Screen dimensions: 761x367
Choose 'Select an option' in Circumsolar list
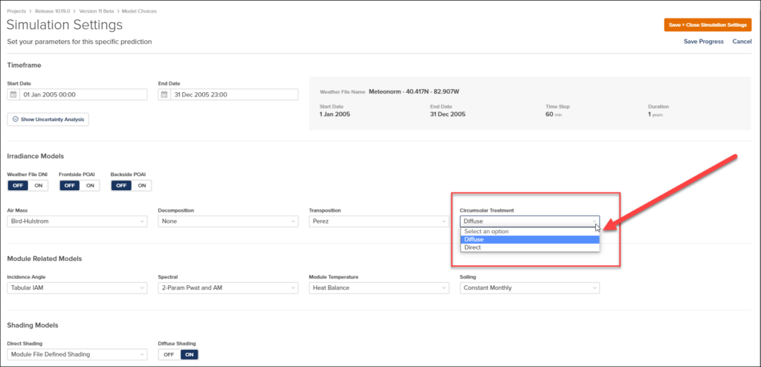530,232
